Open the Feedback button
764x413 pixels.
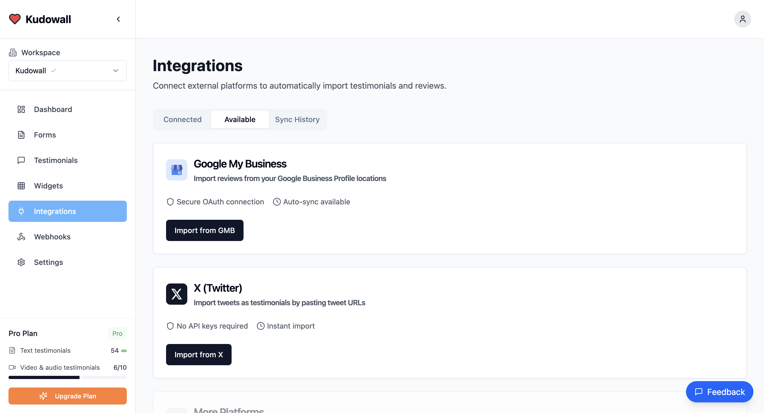(x=719, y=392)
